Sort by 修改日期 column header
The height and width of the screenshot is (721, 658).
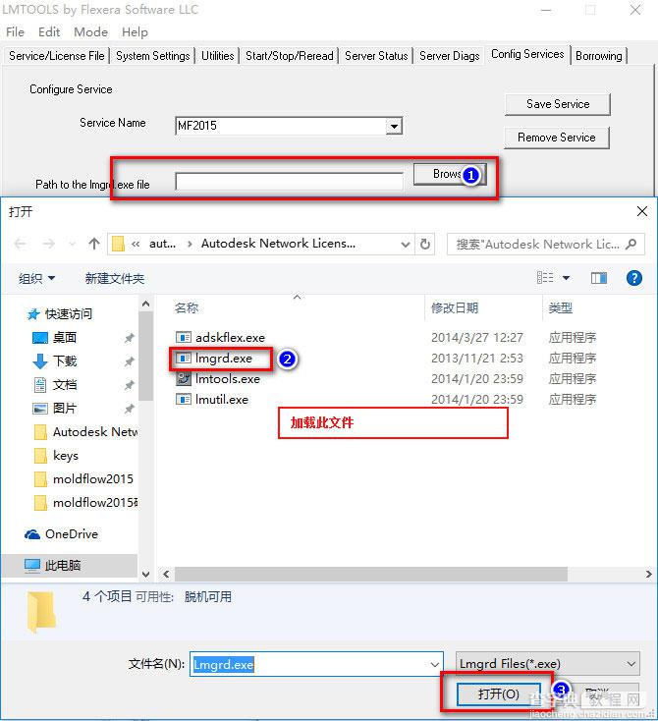click(x=455, y=307)
